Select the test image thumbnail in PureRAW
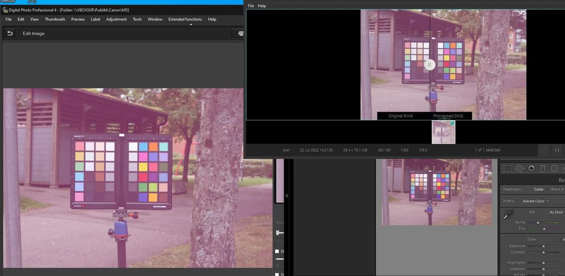 tap(443, 132)
